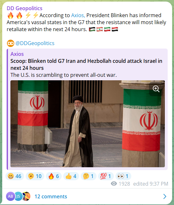The image size is (174, 205).
Task: Click the third commenter's picture avatar
Action: click(27, 196)
